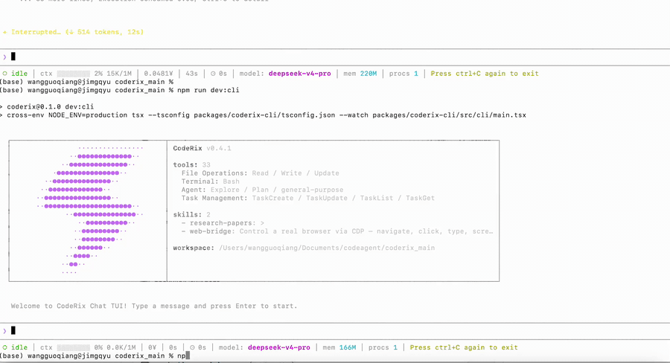Click the 'v0.4.1' version label
Viewport: 670px width, 363px height.
(219, 148)
